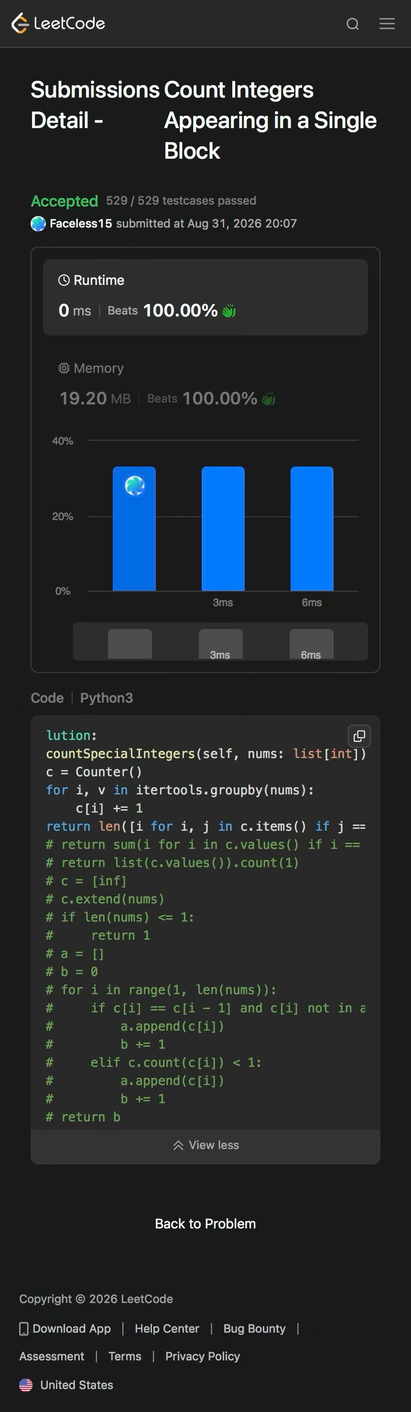The image size is (411, 1412).
Task: Open the Faceless15 profile link
Action: point(81,224)
